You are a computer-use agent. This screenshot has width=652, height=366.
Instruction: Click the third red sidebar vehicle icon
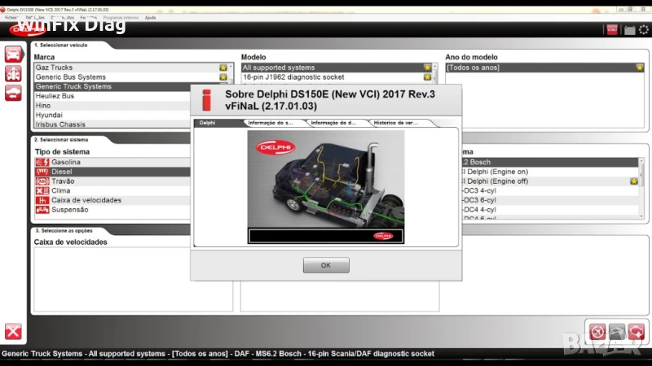14,93
